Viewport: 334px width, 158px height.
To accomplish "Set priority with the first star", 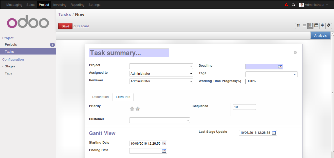I will [132, 109].
